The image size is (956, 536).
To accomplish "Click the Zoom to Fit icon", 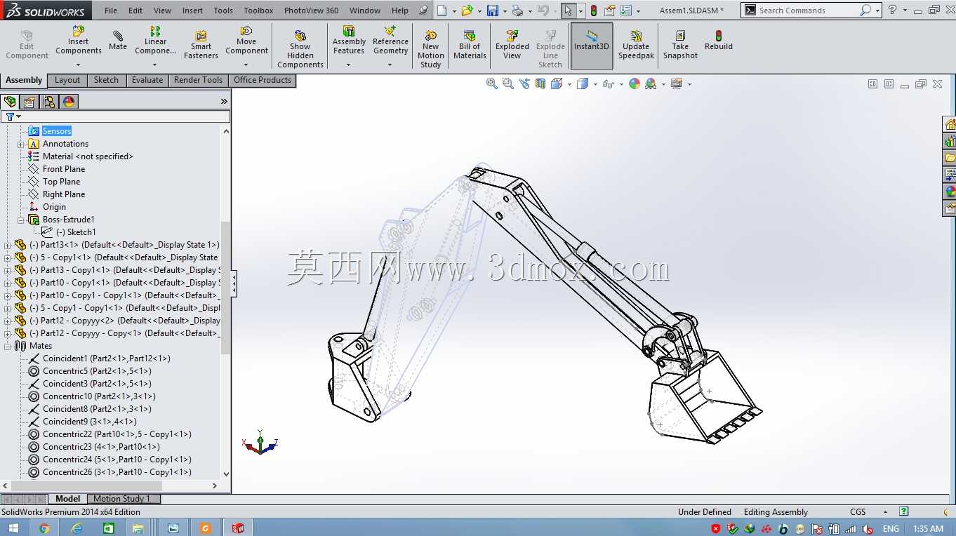I will click(x=492, y=83).
